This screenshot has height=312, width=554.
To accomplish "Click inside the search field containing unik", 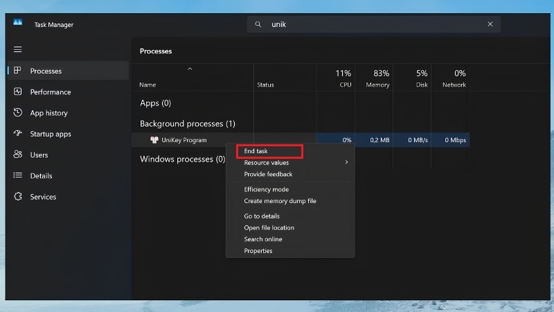I will [374, 24].
